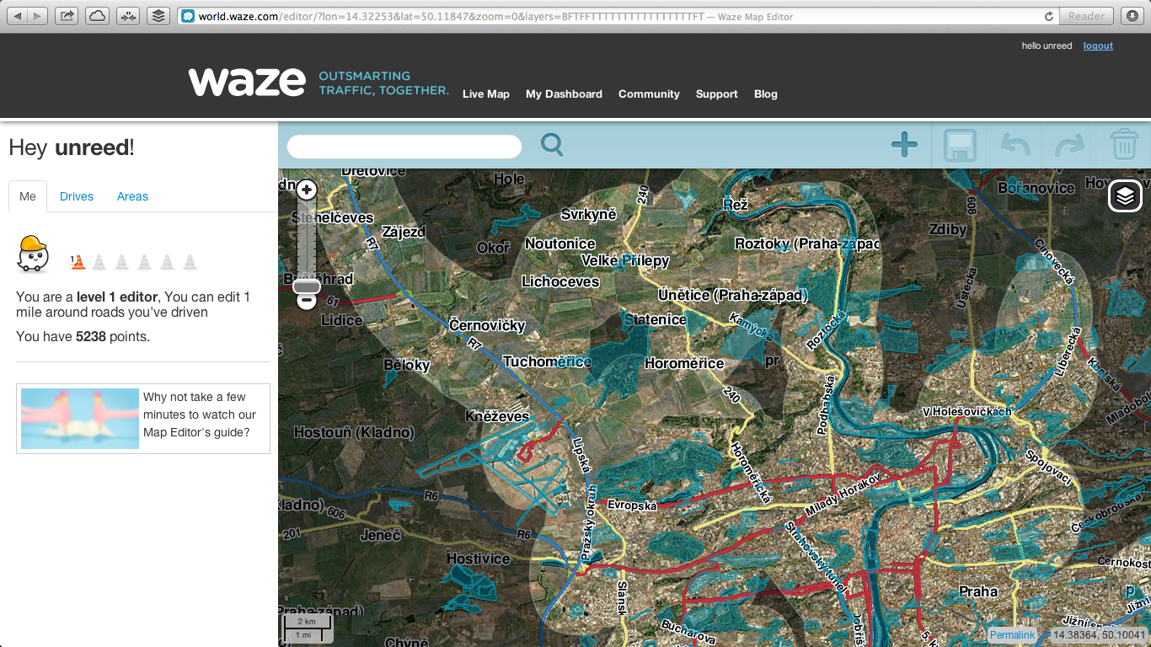The width and height of the screenshot is (1151, 647).
Task: Click the plus add-new-object icon
Action: (x=904, y=145)
